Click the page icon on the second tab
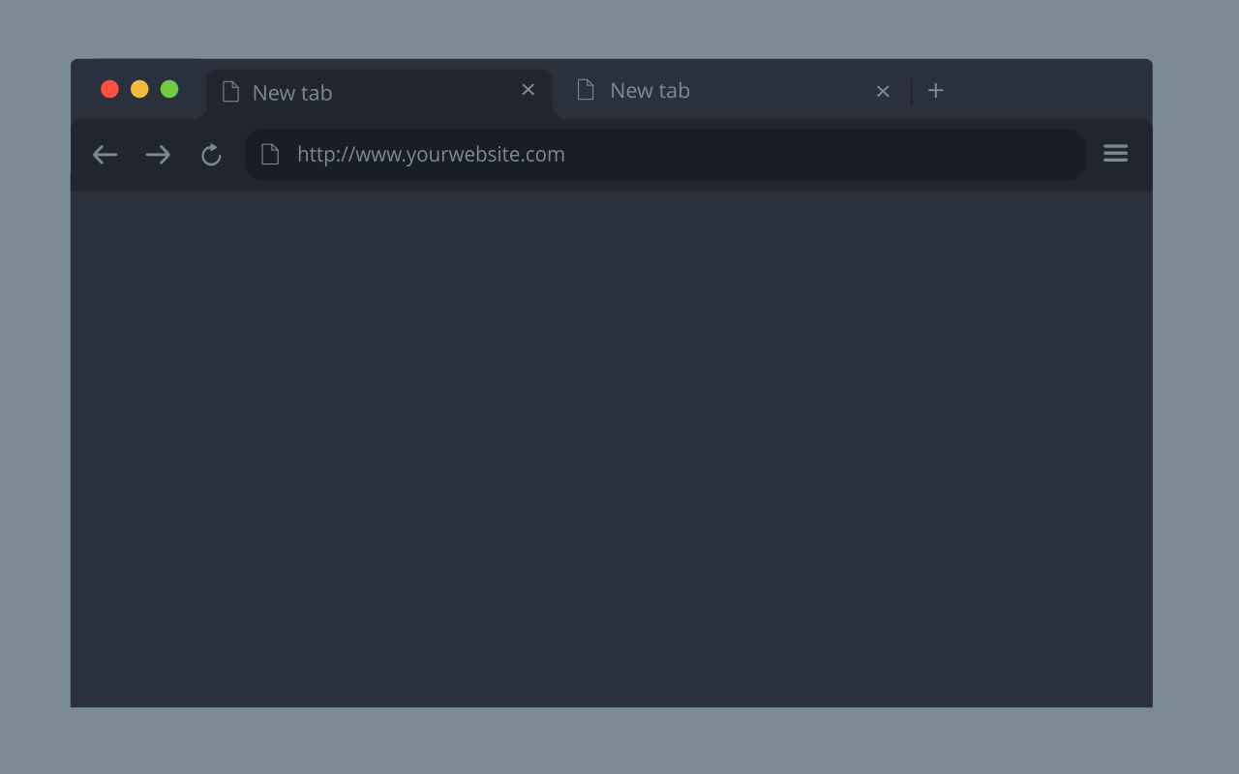This screenshot has height=774, width=1239. click(585, 89)
